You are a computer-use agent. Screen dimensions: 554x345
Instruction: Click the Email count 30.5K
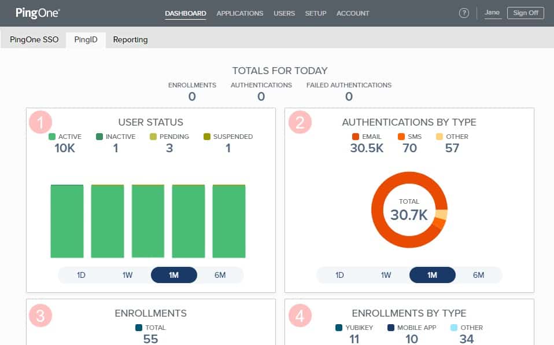click(x=367, y=148)
